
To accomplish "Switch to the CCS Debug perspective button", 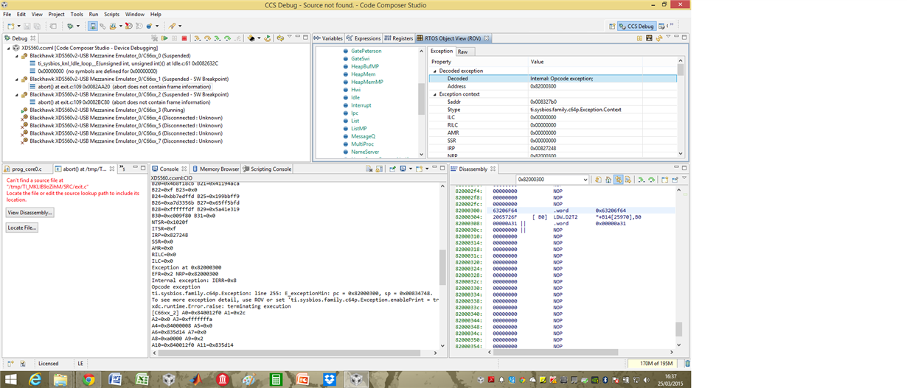I will coord(637,26).
